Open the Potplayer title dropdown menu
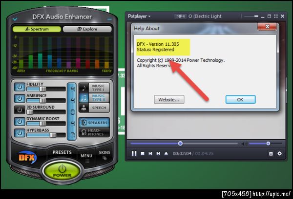This screenshot has height=199, width=293. click(139, 17)
